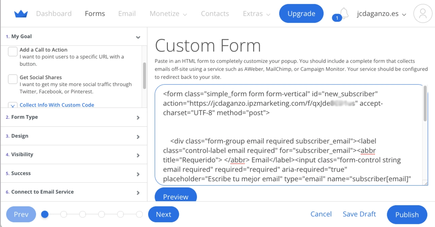435x227 pixels.
Task: Click the Upgrade button
Action: 301,14
